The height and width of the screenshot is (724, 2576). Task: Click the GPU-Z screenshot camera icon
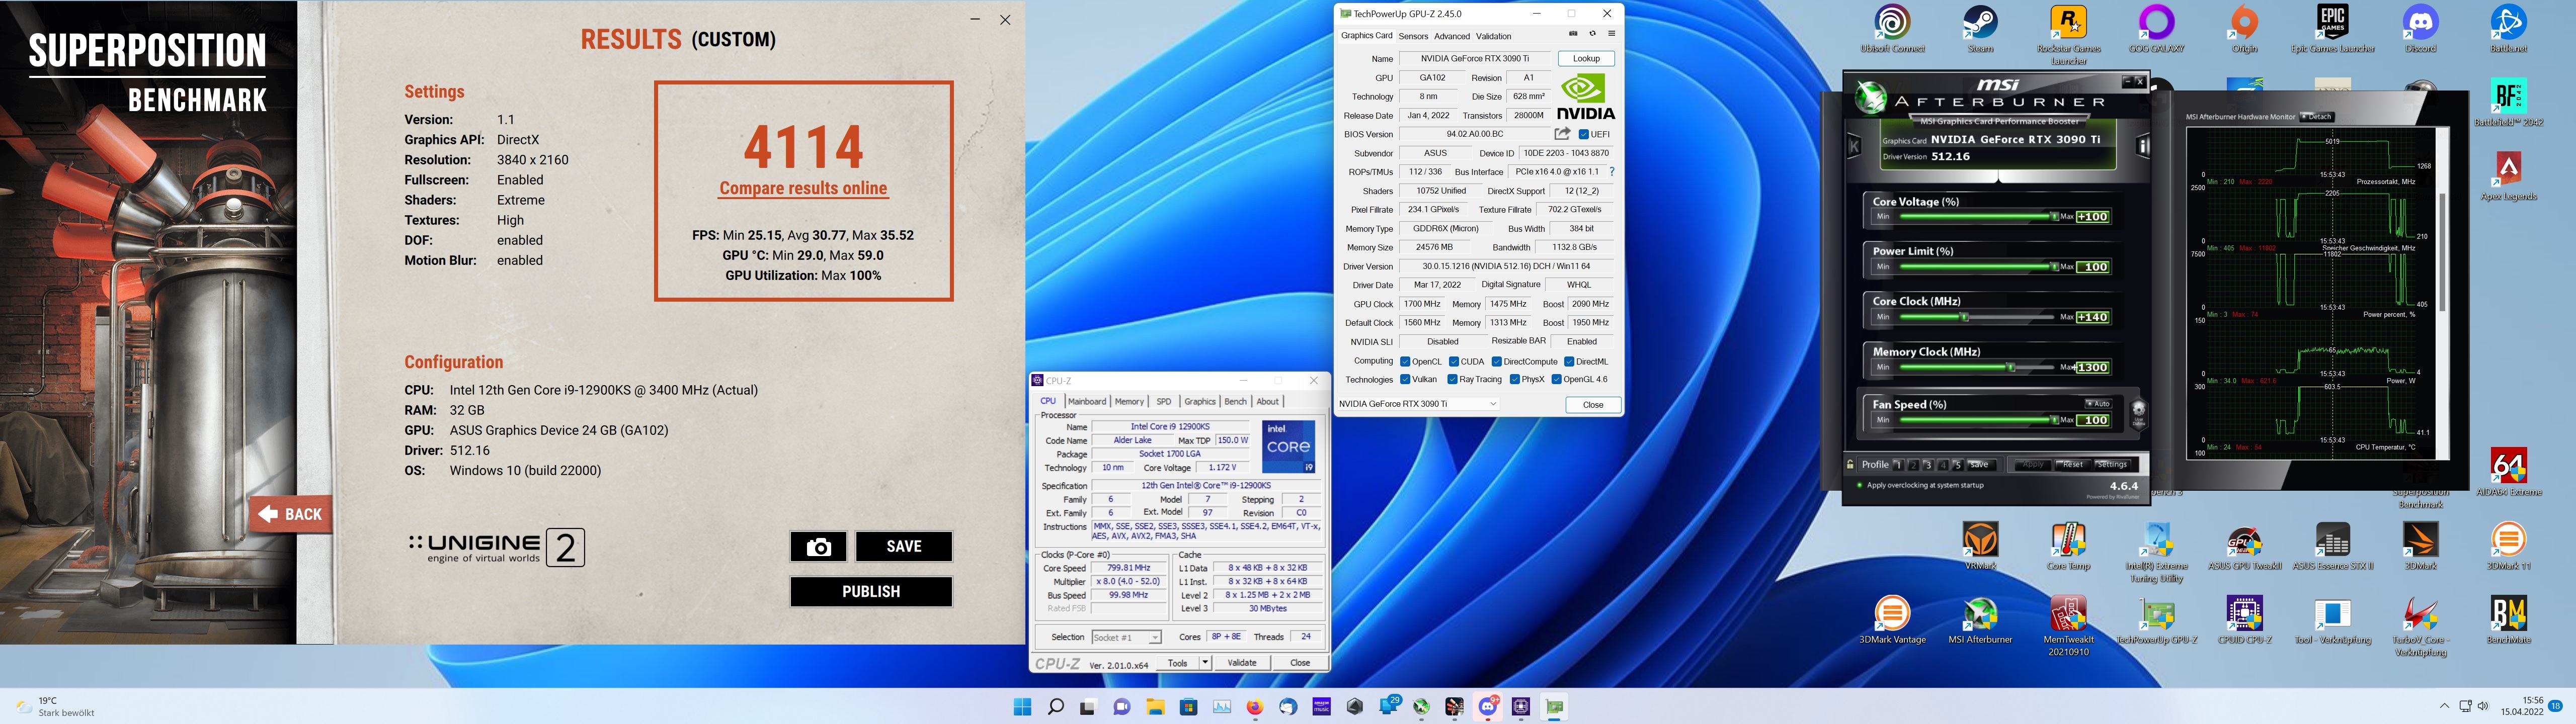tap(1573, 34)
